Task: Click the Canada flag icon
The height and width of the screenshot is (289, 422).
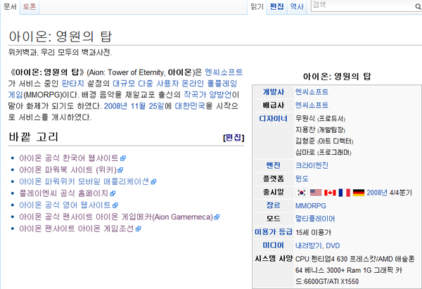Action: pos(330,193)
